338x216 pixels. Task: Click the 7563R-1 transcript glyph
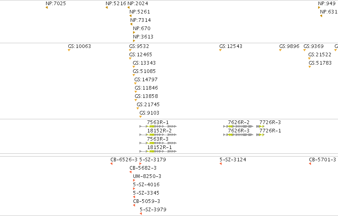click(x=158, y=126)
